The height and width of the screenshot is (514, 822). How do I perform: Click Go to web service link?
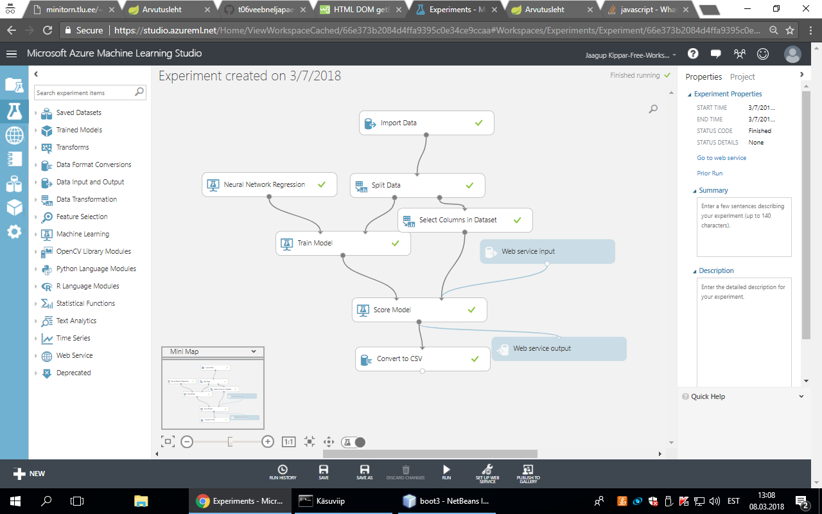[x=721, y=158]
